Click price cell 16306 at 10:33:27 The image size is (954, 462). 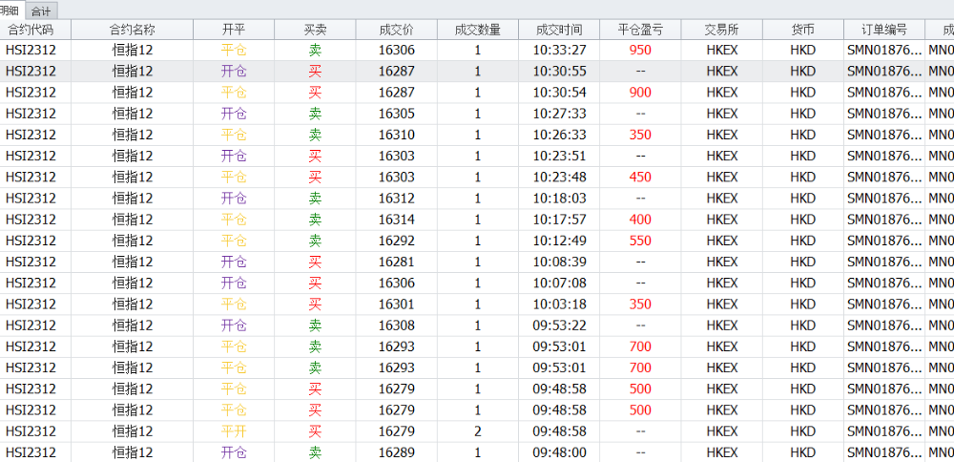click(396, 50)
